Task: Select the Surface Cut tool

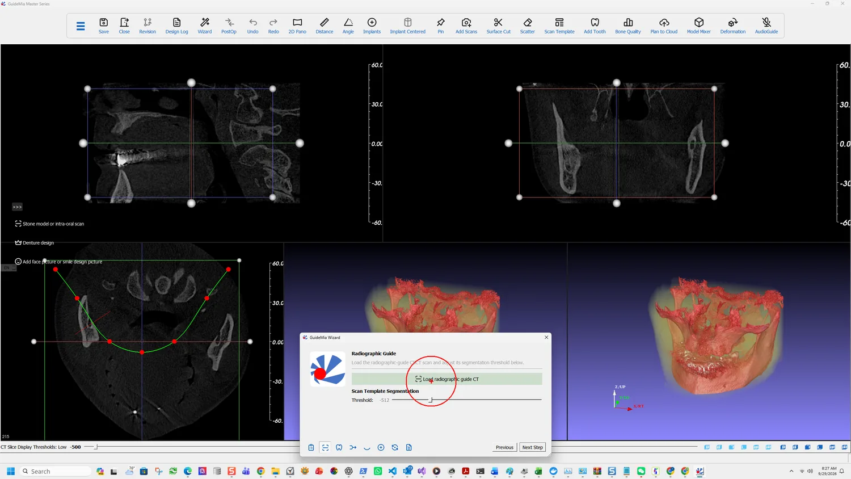Action: point(498,26)
